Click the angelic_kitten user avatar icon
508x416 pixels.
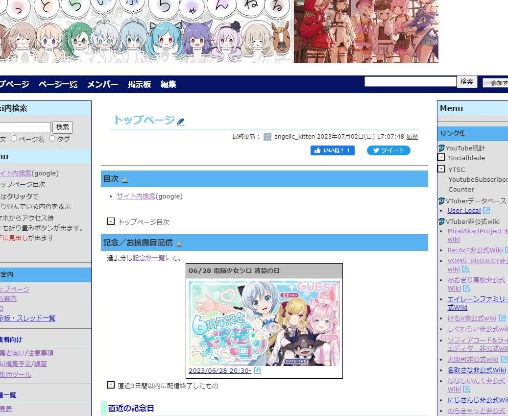point(267,137)
